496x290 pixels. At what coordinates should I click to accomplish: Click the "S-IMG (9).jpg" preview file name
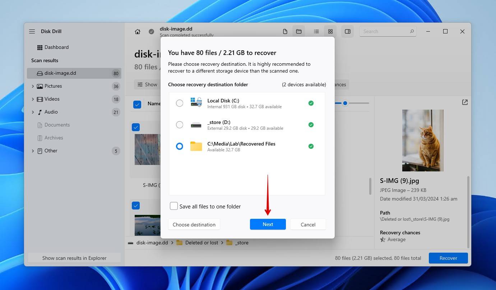[x=399, y=181]
